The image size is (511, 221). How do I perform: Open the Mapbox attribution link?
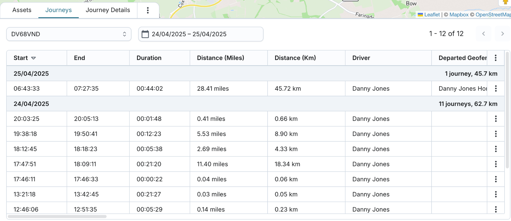pyautogui.click(x=459, y=15)
